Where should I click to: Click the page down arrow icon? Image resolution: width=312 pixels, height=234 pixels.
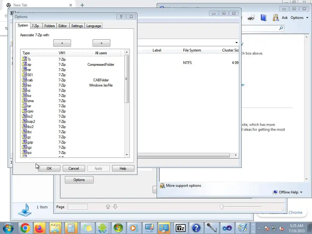coord(115,207)
